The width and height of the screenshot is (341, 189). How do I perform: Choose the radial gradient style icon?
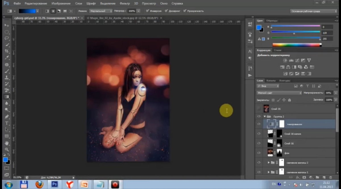53,11
